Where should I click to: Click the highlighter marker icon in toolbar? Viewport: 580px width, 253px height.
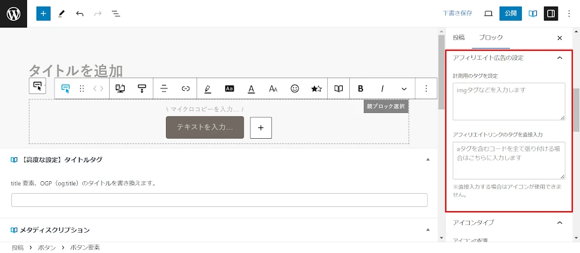[x=207, y=89]
